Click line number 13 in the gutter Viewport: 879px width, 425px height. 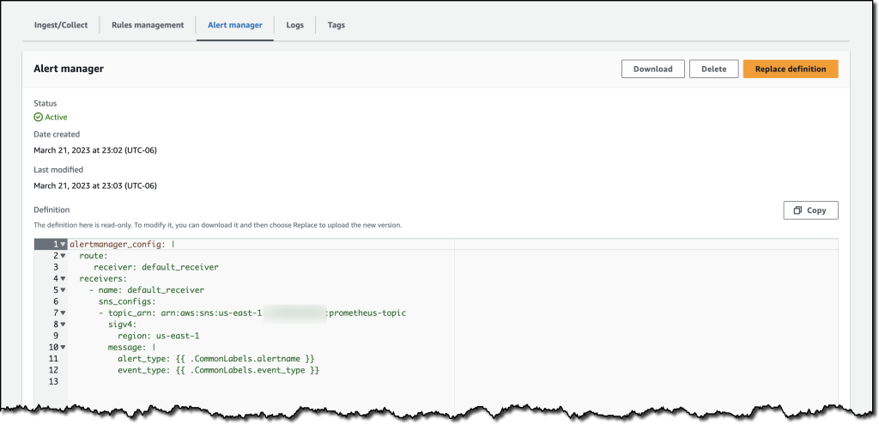click(54, 382)
